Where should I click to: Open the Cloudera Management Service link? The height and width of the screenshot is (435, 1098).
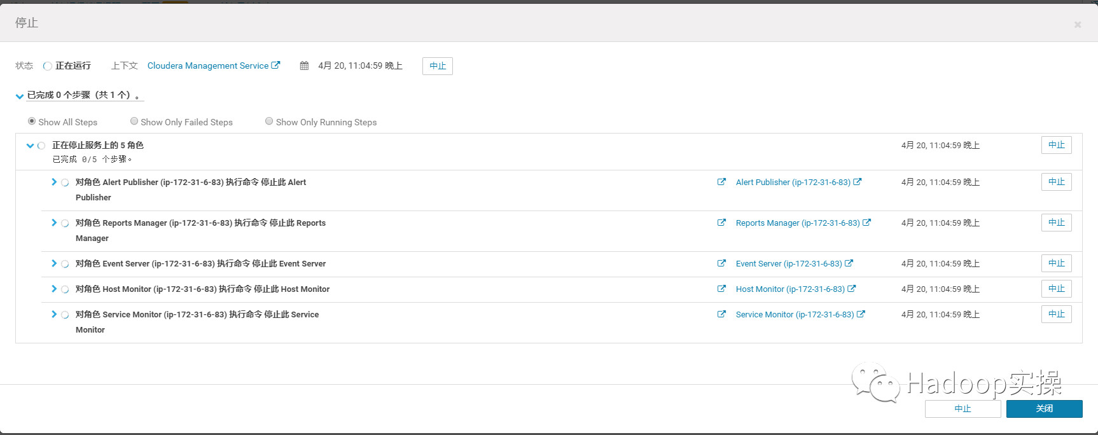[207, 66]
